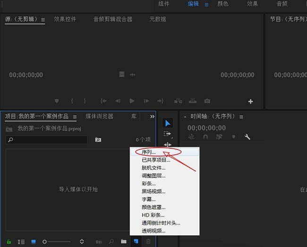Switch to the 颜色 workspace

coord(223,4)
